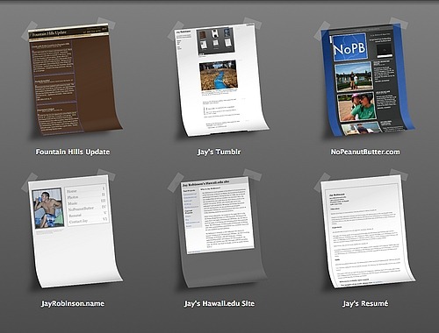Click the Fountain Hills Update label
This screenshot has height=333, width=439.
click(73, 152)
